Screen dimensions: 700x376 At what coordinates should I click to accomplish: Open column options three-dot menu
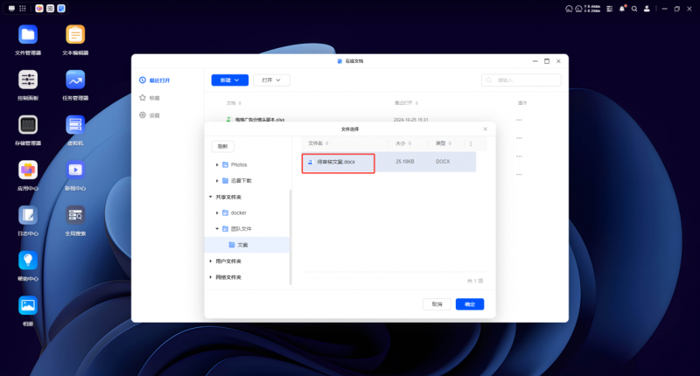[471, 143]
